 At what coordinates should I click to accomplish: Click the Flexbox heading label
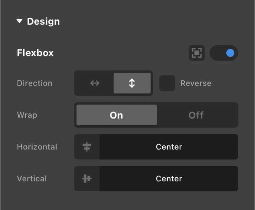[x=35, y=53]
